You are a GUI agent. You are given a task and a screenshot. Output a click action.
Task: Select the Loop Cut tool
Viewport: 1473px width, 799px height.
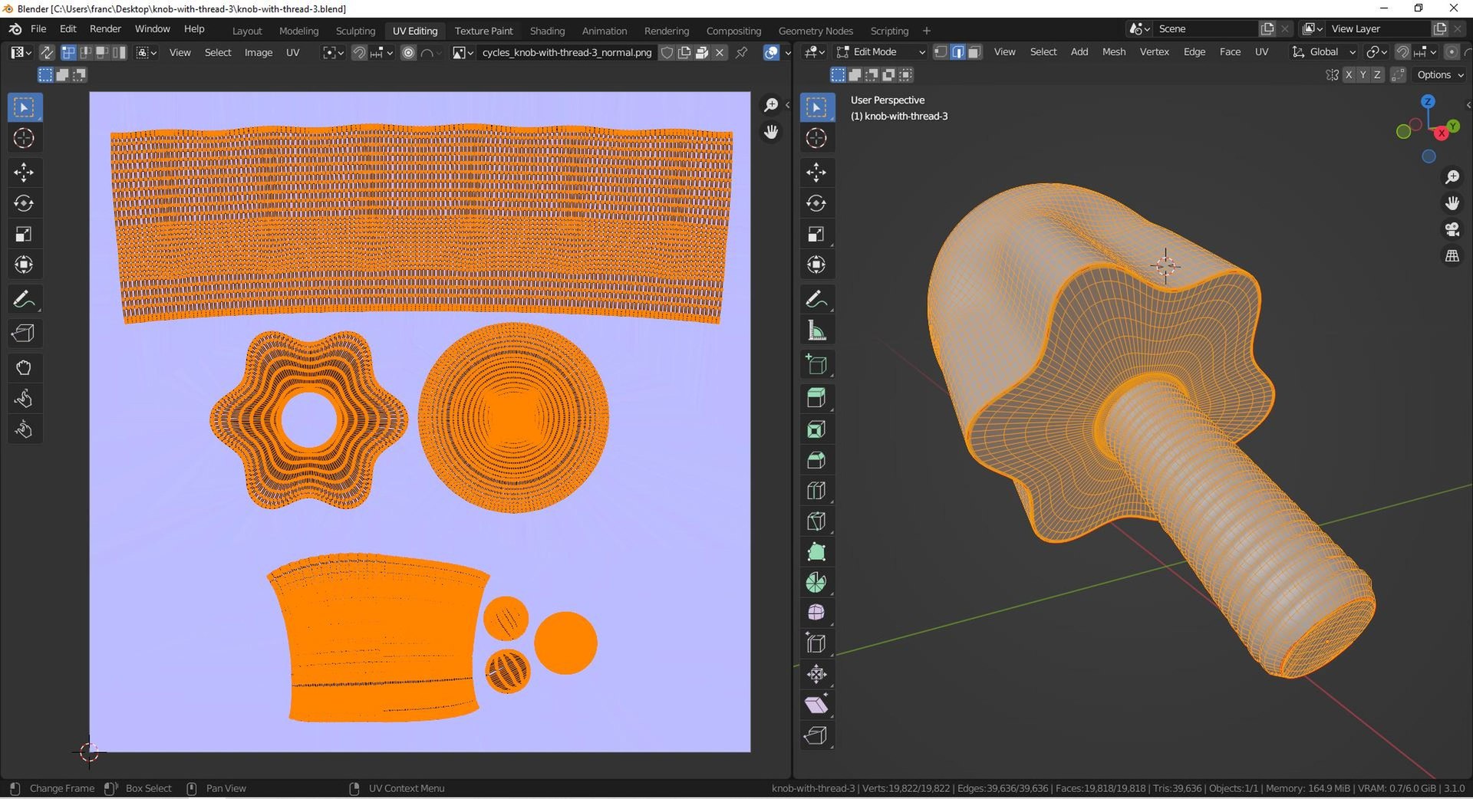[x=816, y=491]
